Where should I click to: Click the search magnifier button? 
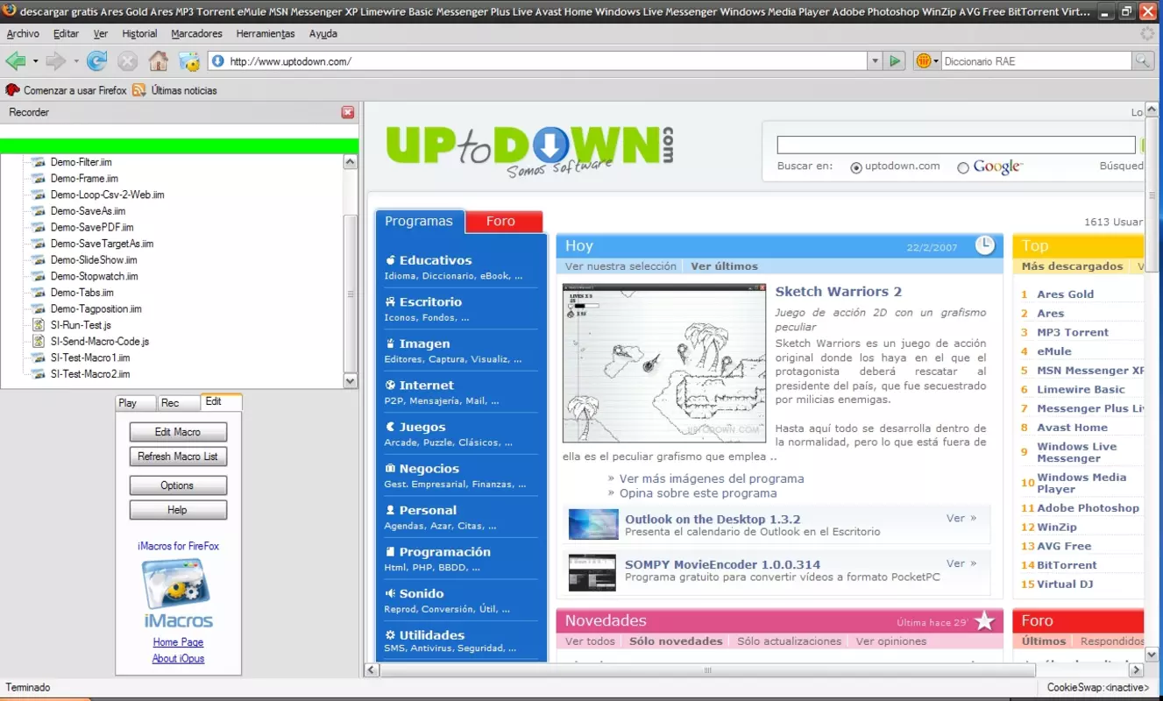coord(1142,60)
